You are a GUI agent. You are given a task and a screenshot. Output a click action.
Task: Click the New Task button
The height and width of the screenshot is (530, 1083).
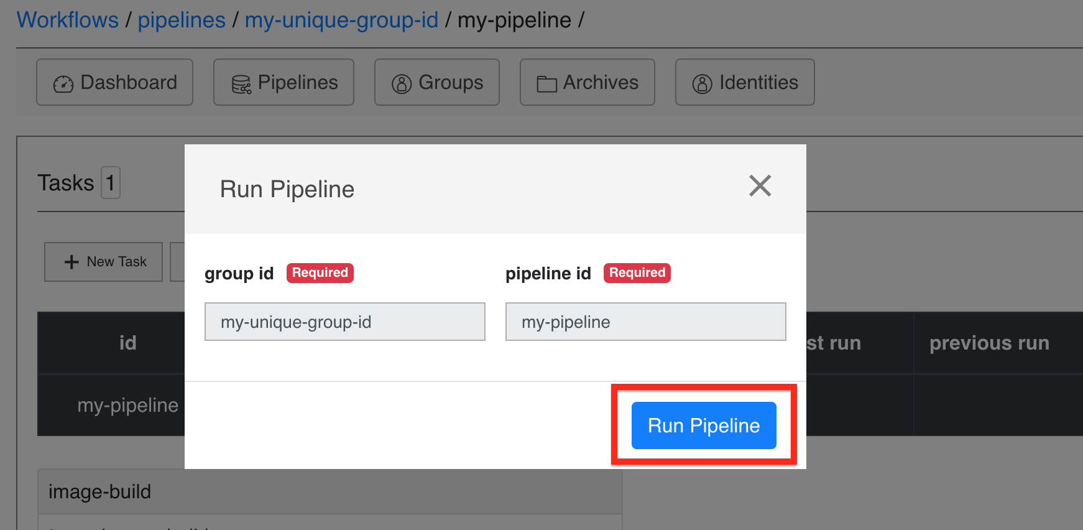[x=104, y=262]
